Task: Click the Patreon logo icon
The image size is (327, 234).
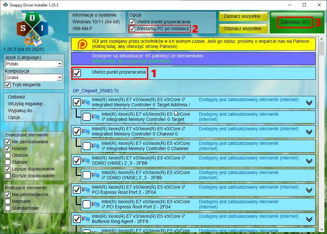Action: point(82,44)
